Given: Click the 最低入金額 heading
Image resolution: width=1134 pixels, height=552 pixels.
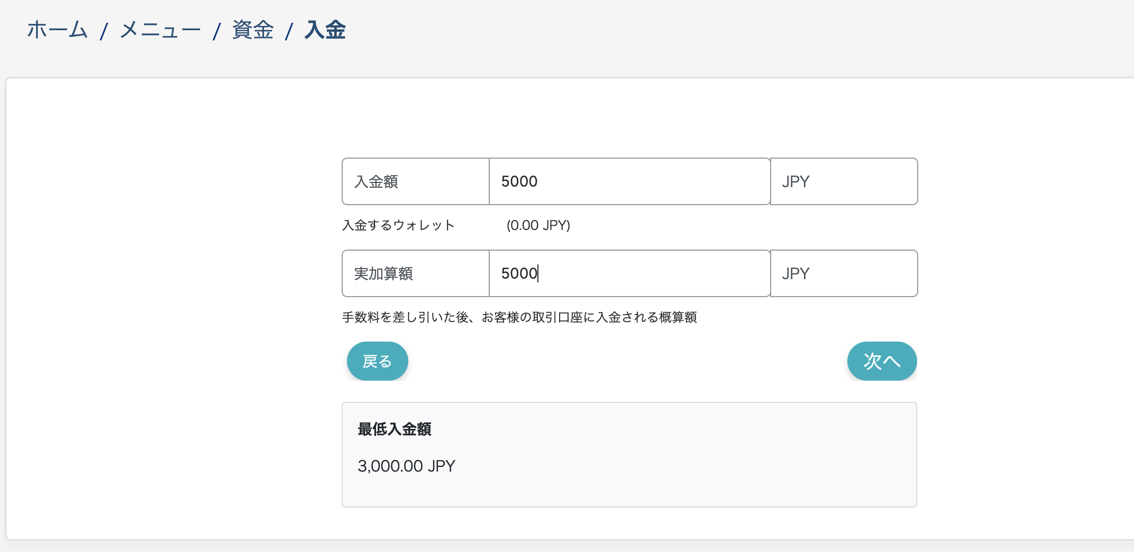Looking at the screenshot, I should pos(395,429).
